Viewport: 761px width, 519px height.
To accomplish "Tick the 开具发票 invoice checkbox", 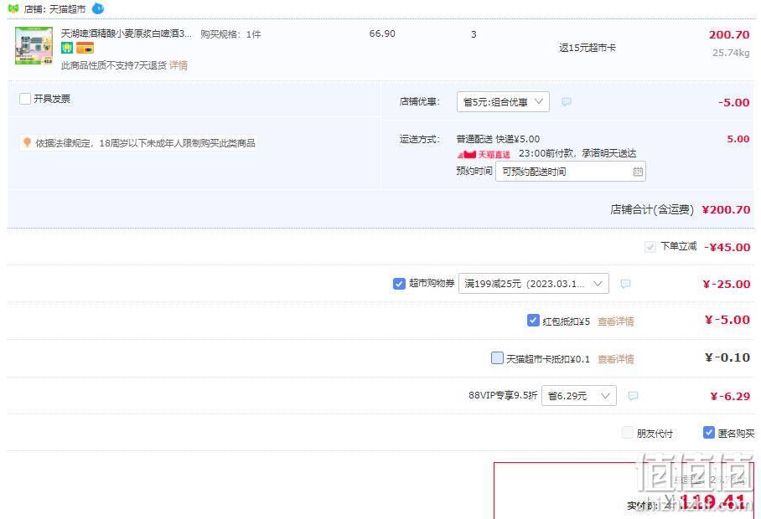I will pyautogui.click(x=25, y=99).
